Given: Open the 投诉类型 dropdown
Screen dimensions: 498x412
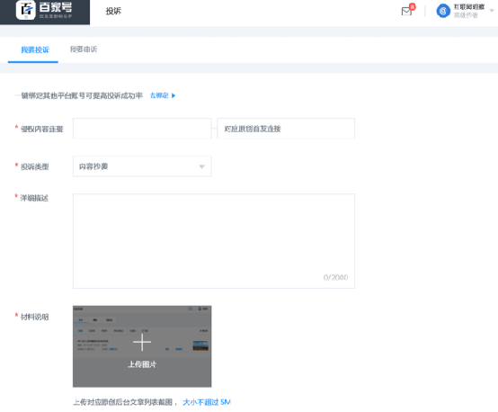Looking at the screenshot, I should (x=142, y=166).
